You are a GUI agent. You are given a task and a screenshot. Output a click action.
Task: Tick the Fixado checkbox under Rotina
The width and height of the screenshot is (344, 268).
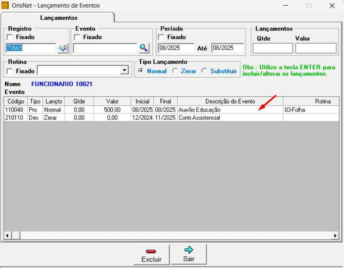point(10,71)
